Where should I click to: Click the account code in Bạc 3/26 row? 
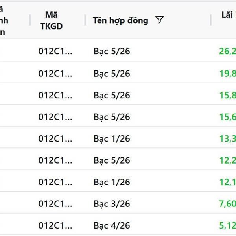pos(55,204)
